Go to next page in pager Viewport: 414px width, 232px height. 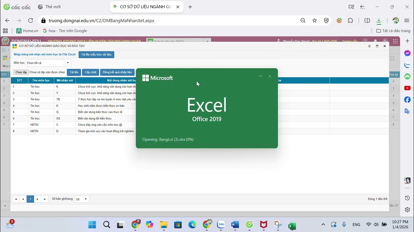pos(38,199)
